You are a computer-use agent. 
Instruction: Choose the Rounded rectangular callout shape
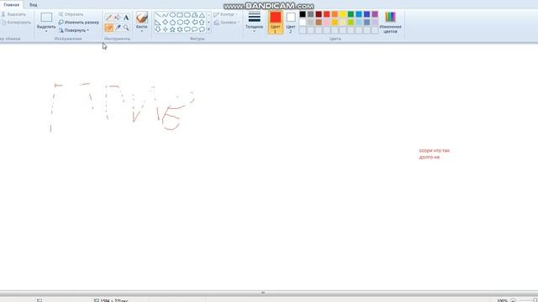pyautogui.click(x=187, y=29)
